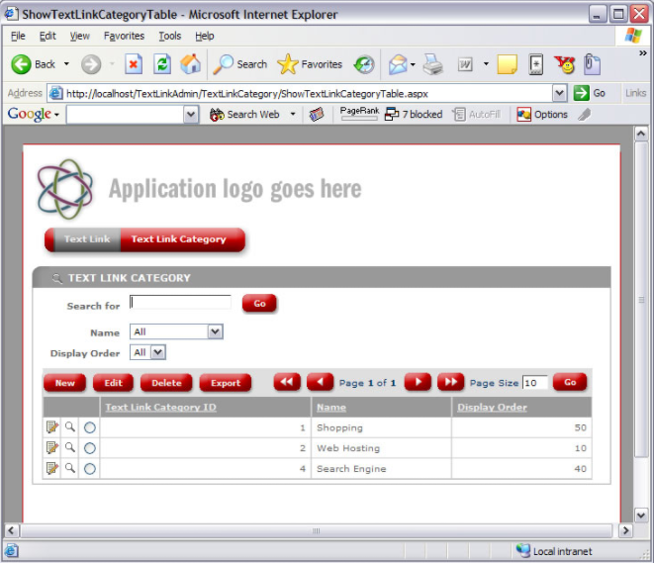
Task: Click the Go button beside Search for
Action: click(x=259, y=304)
